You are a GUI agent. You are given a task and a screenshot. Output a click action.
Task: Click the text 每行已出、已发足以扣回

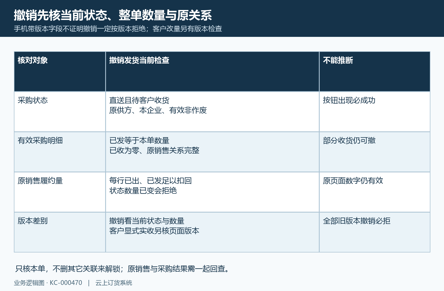point(150,181)
